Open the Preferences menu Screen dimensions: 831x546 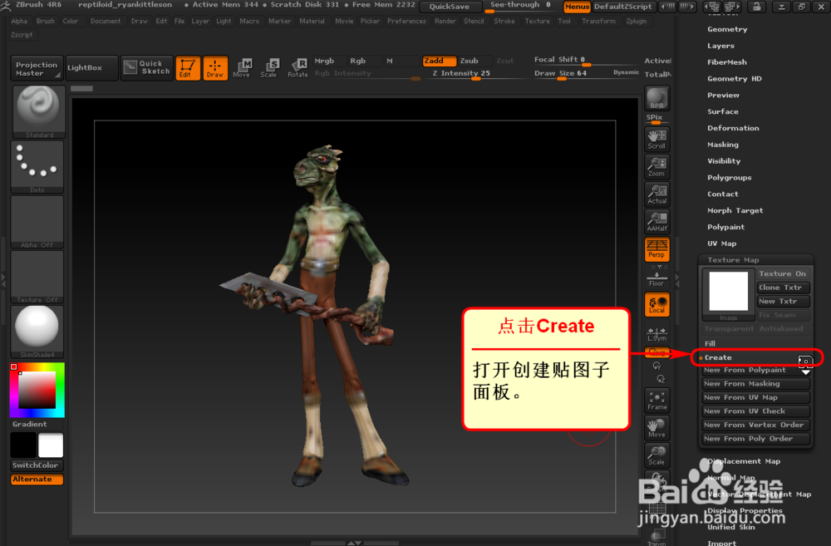(406, 22)
